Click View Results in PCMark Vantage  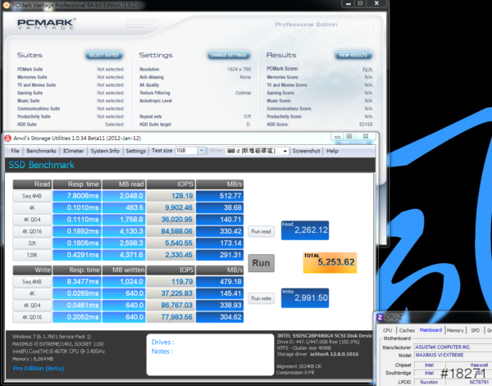[x=353, y=55]
